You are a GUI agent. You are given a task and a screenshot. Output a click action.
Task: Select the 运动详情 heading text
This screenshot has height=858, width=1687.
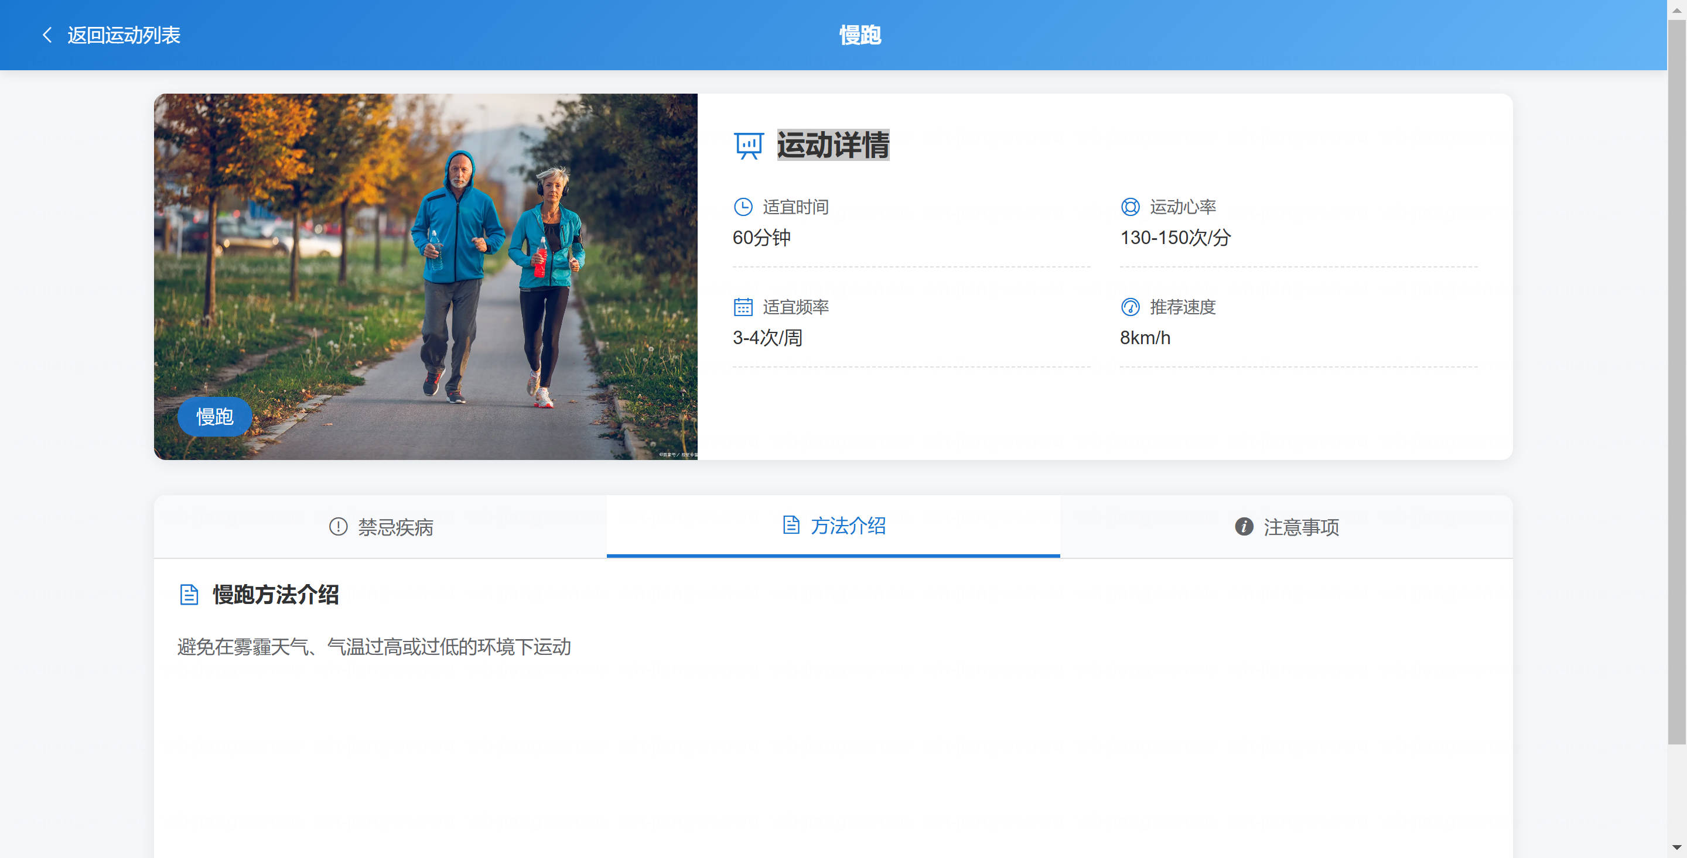pos(833,145)
